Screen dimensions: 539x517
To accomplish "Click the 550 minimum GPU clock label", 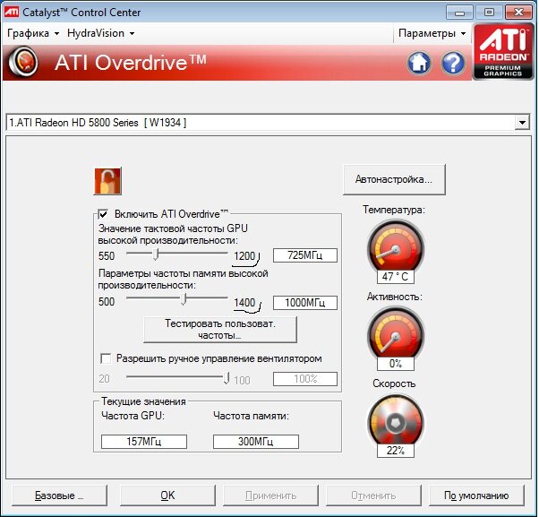I will tap(107, 256).
